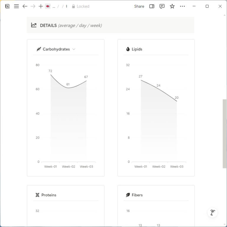Open the comments panel
This screenshot has width=227, height=227.
[x=162, y=6]
